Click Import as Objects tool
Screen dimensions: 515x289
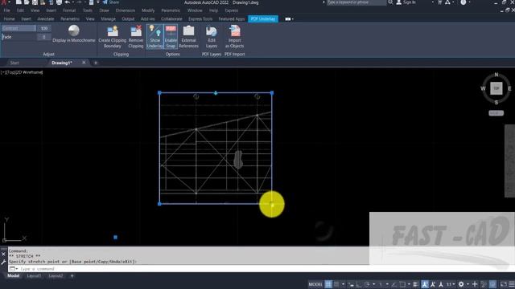point(234,37)
